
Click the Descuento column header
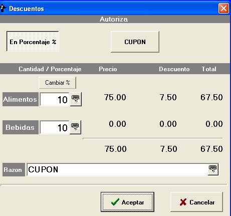(174, 69)
